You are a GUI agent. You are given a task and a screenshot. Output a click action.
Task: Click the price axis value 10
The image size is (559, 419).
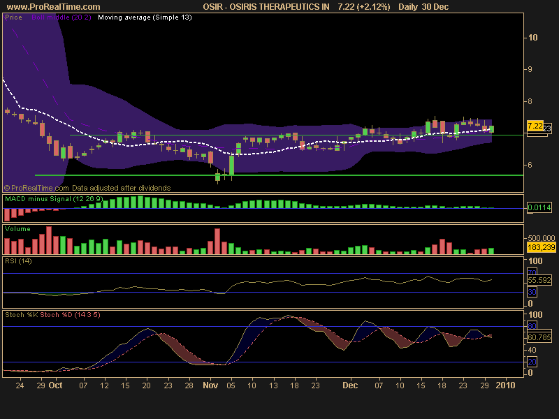point(532,38)
